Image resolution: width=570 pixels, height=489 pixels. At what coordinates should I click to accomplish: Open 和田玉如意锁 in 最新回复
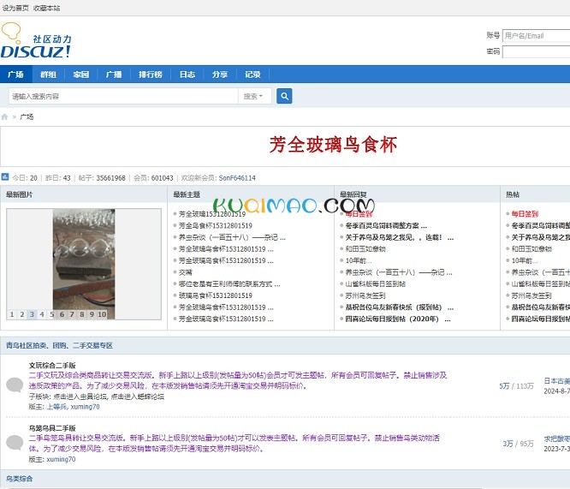pyautogui.click(x=365, y=249)
